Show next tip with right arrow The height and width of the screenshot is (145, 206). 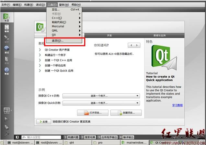coord(137,45)
